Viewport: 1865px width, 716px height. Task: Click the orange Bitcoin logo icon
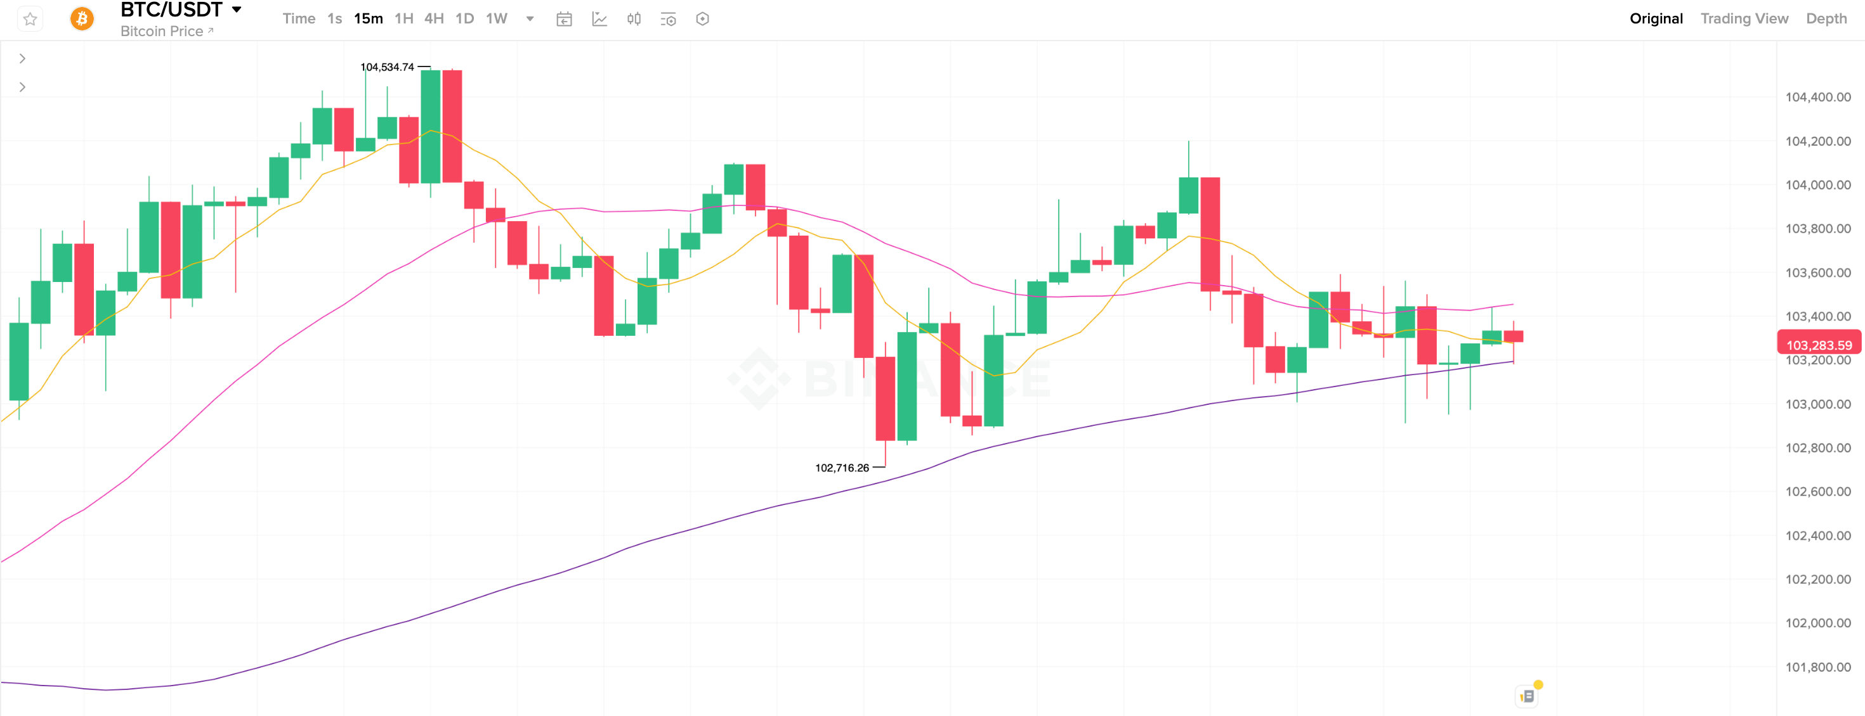[82, 19]
